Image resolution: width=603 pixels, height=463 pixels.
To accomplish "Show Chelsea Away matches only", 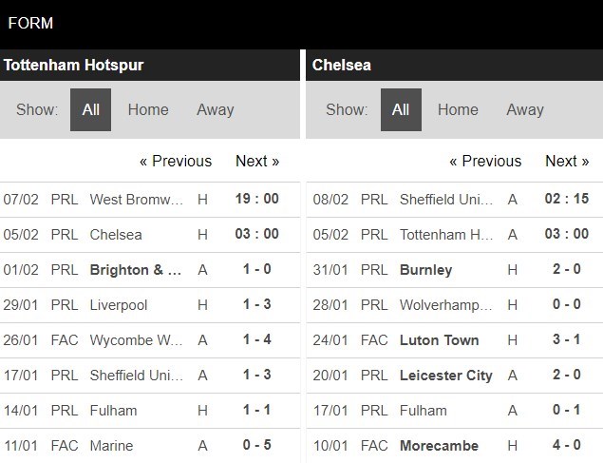I will [x=525, y=109].
